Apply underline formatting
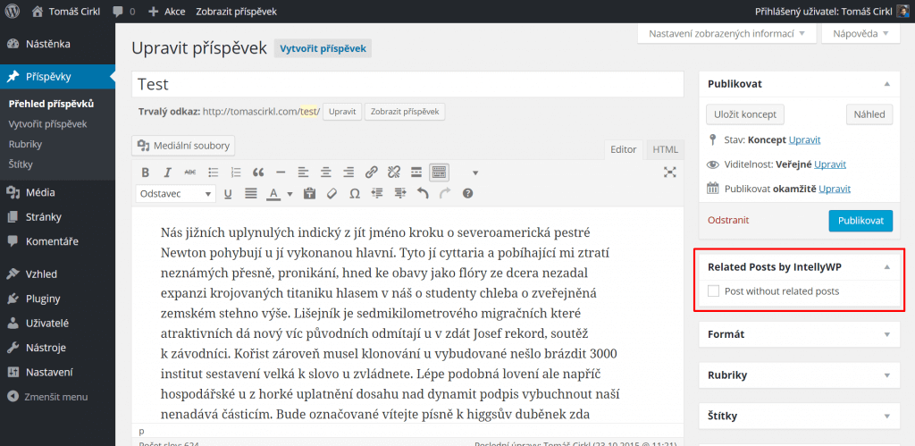915x446 pixels. (x=228, y=193)
